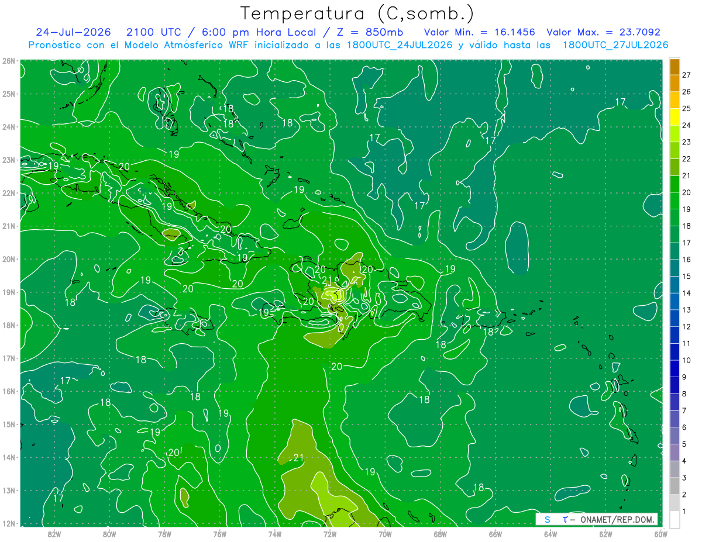Click latitude axis label "21N"
This screenshot has height=542, width=702.
click(x=9, y=226)
